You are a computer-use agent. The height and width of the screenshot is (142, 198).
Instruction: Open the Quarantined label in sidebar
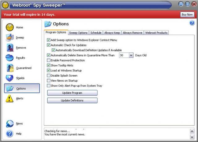tap(24, 68)
